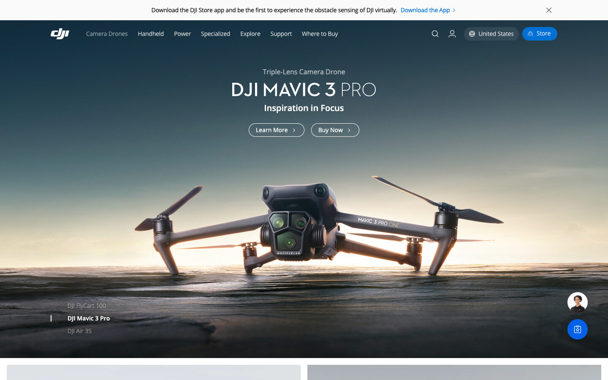Switch slide to DJI FlyCart 100
The width and height of the screenshot is (608, 380).
87,306
